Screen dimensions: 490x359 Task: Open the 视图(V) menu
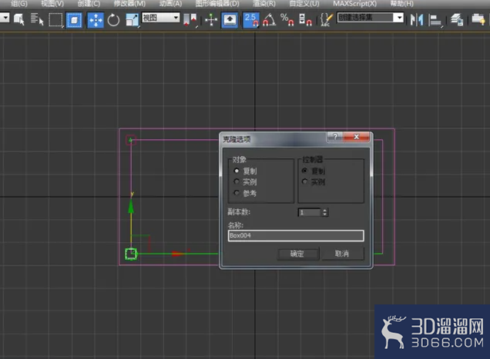coord(52,4)
